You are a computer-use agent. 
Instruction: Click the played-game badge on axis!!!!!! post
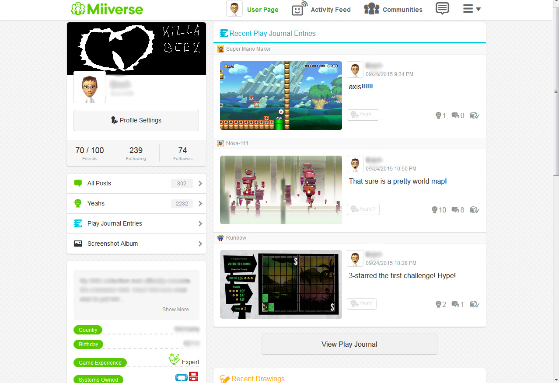(x=475, y=115)
